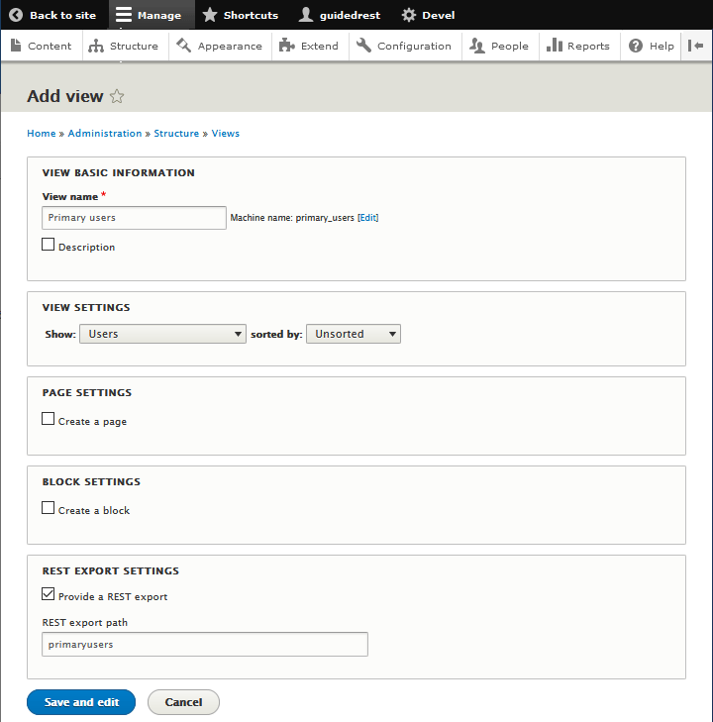The image size is (713, 722).
Task: Go to the Configuration menu item
Action: [405, 46]
